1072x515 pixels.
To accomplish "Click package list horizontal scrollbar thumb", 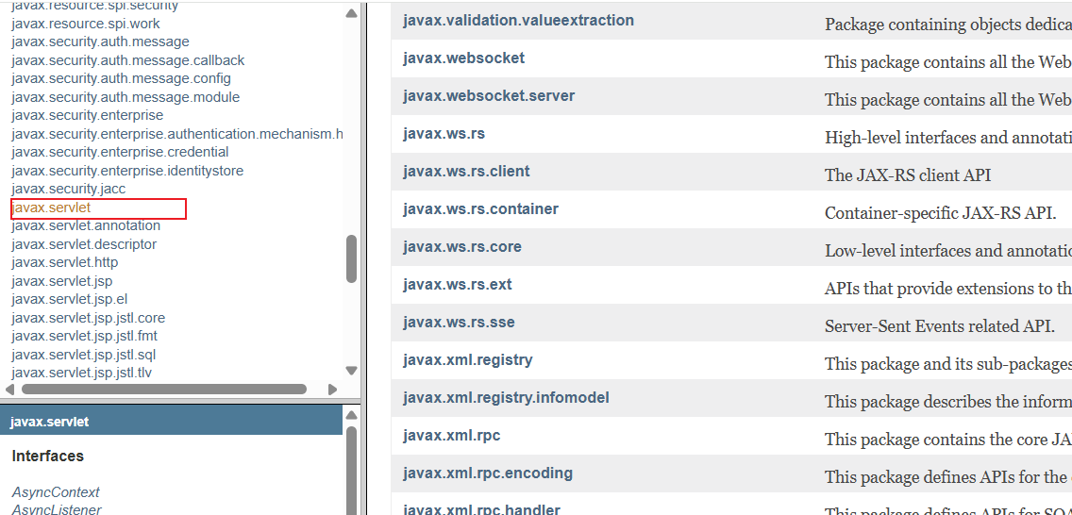I will pyautogui.click(x=163, y=390).
